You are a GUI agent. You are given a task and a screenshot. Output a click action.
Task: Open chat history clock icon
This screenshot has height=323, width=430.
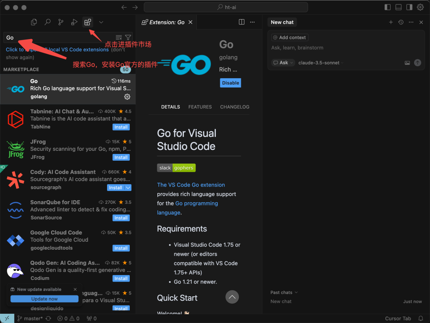pyautogui.click(x=401, y=22)
